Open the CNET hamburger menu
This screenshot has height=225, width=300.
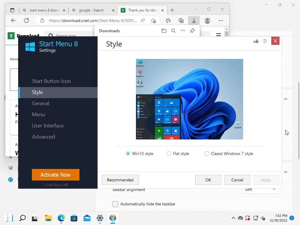click(218, 35)
